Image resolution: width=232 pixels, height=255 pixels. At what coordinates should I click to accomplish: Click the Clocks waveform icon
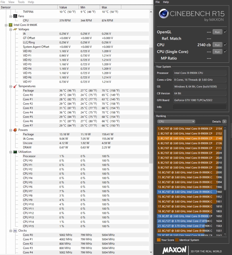tap(15, 231)
